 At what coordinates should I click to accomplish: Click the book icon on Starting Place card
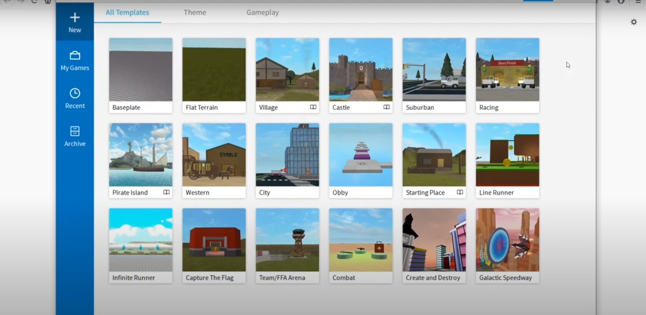(460, 192)
